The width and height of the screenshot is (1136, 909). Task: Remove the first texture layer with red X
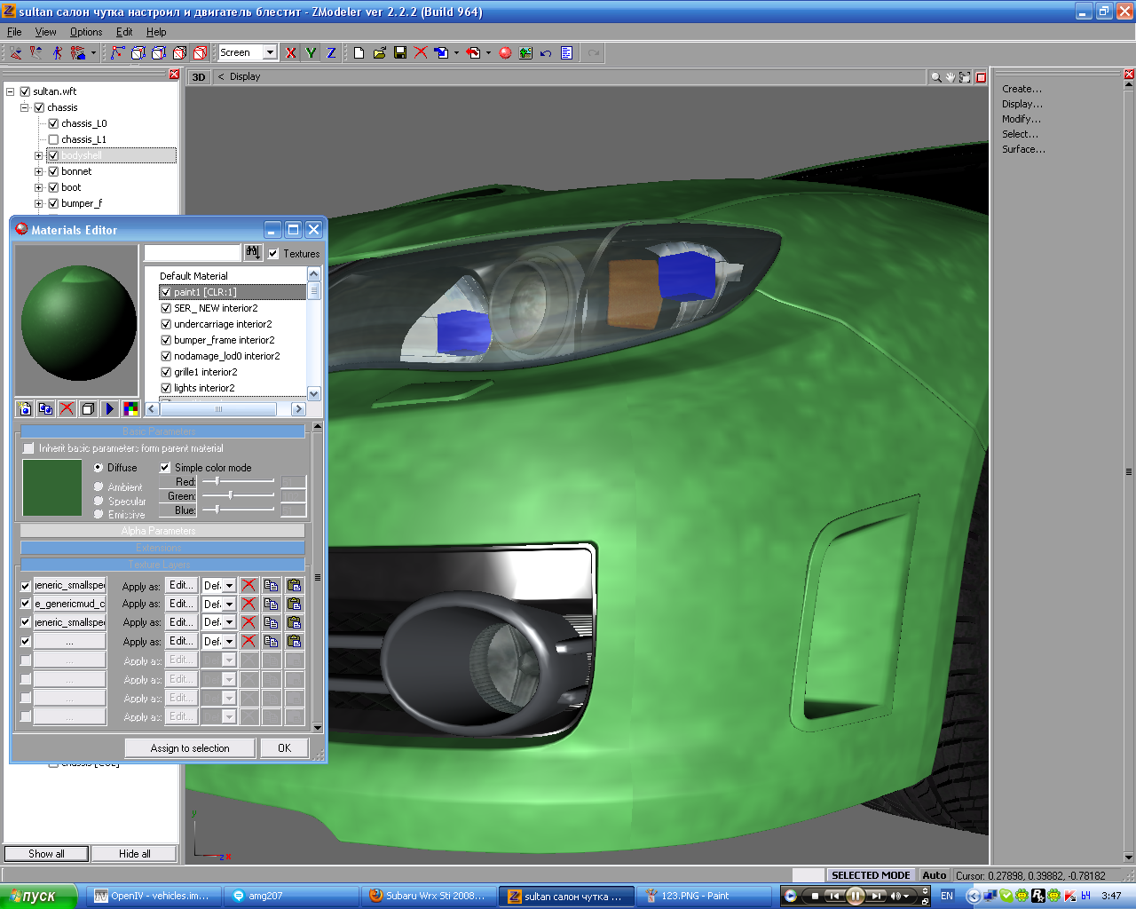pyautogui.click(x=248, y=585)
